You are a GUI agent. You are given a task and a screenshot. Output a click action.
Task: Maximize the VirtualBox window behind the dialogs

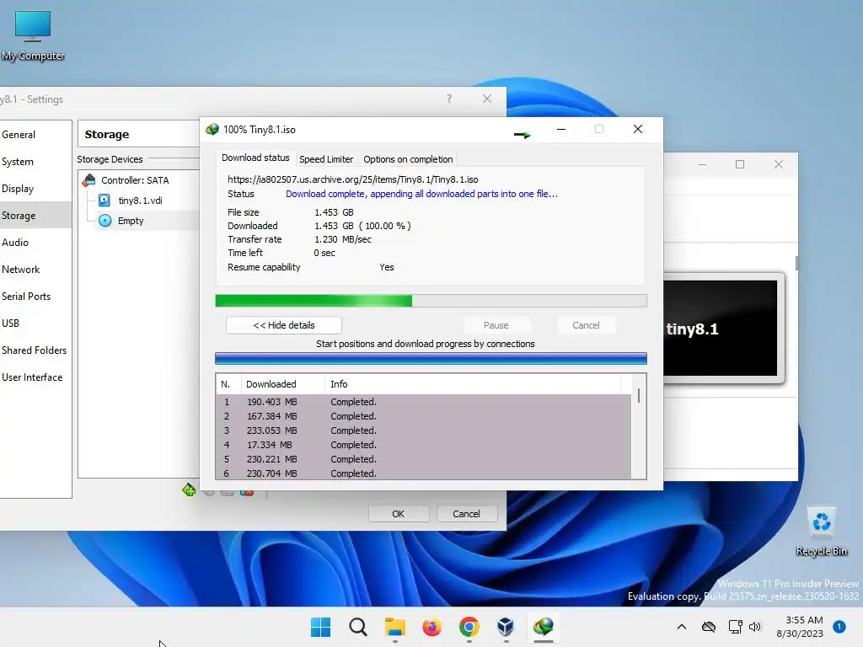740,164
